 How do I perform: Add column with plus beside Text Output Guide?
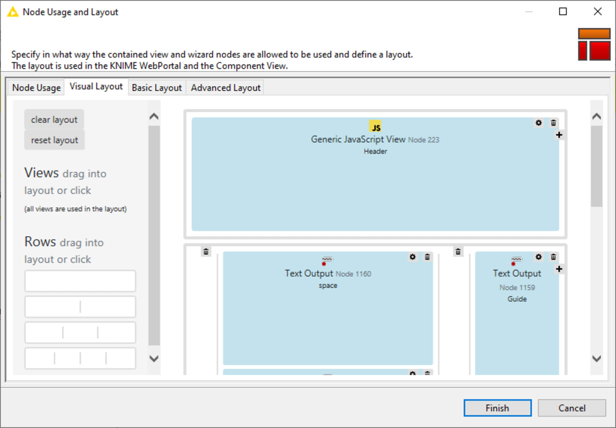tap(559, 269)
